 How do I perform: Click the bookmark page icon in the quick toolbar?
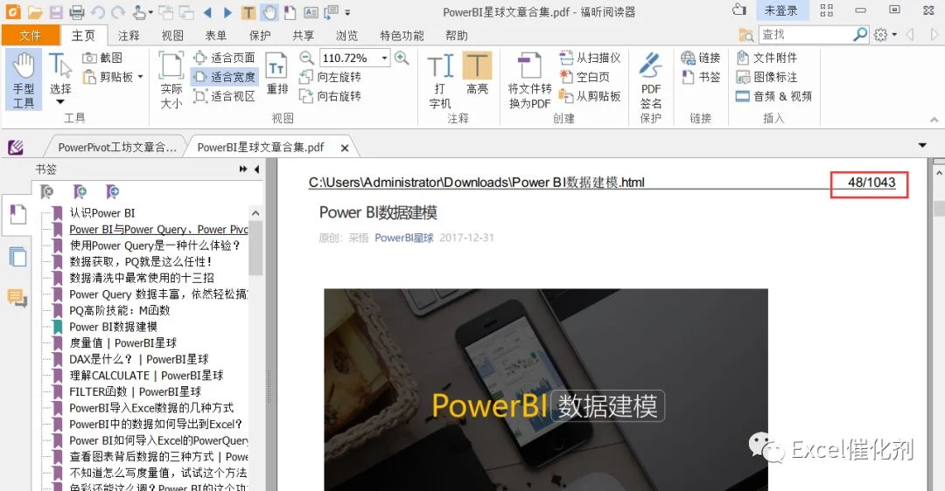[290, 12]
